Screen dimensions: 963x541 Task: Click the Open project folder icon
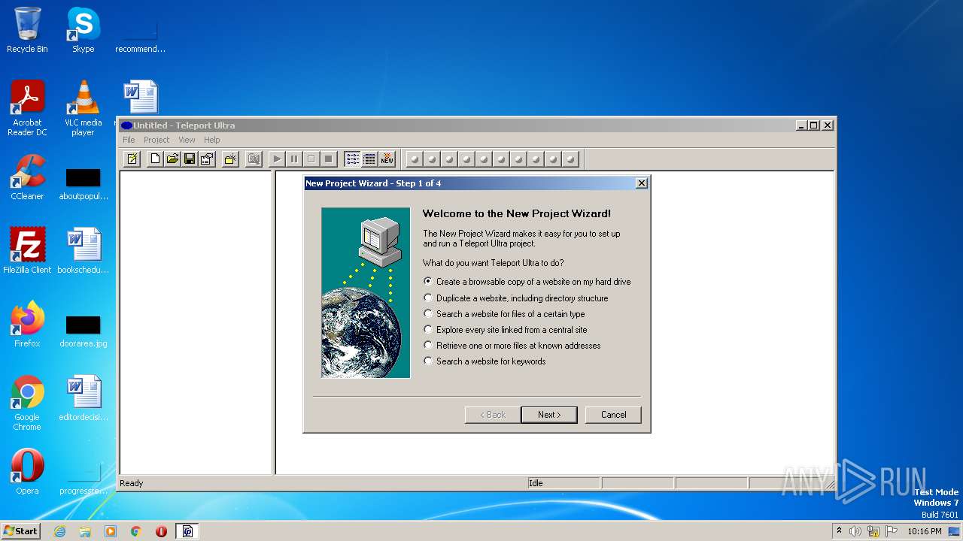pos(172,159)
